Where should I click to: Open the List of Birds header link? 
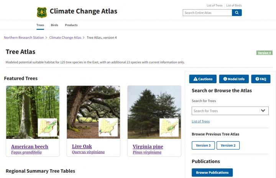coord(234,5)
